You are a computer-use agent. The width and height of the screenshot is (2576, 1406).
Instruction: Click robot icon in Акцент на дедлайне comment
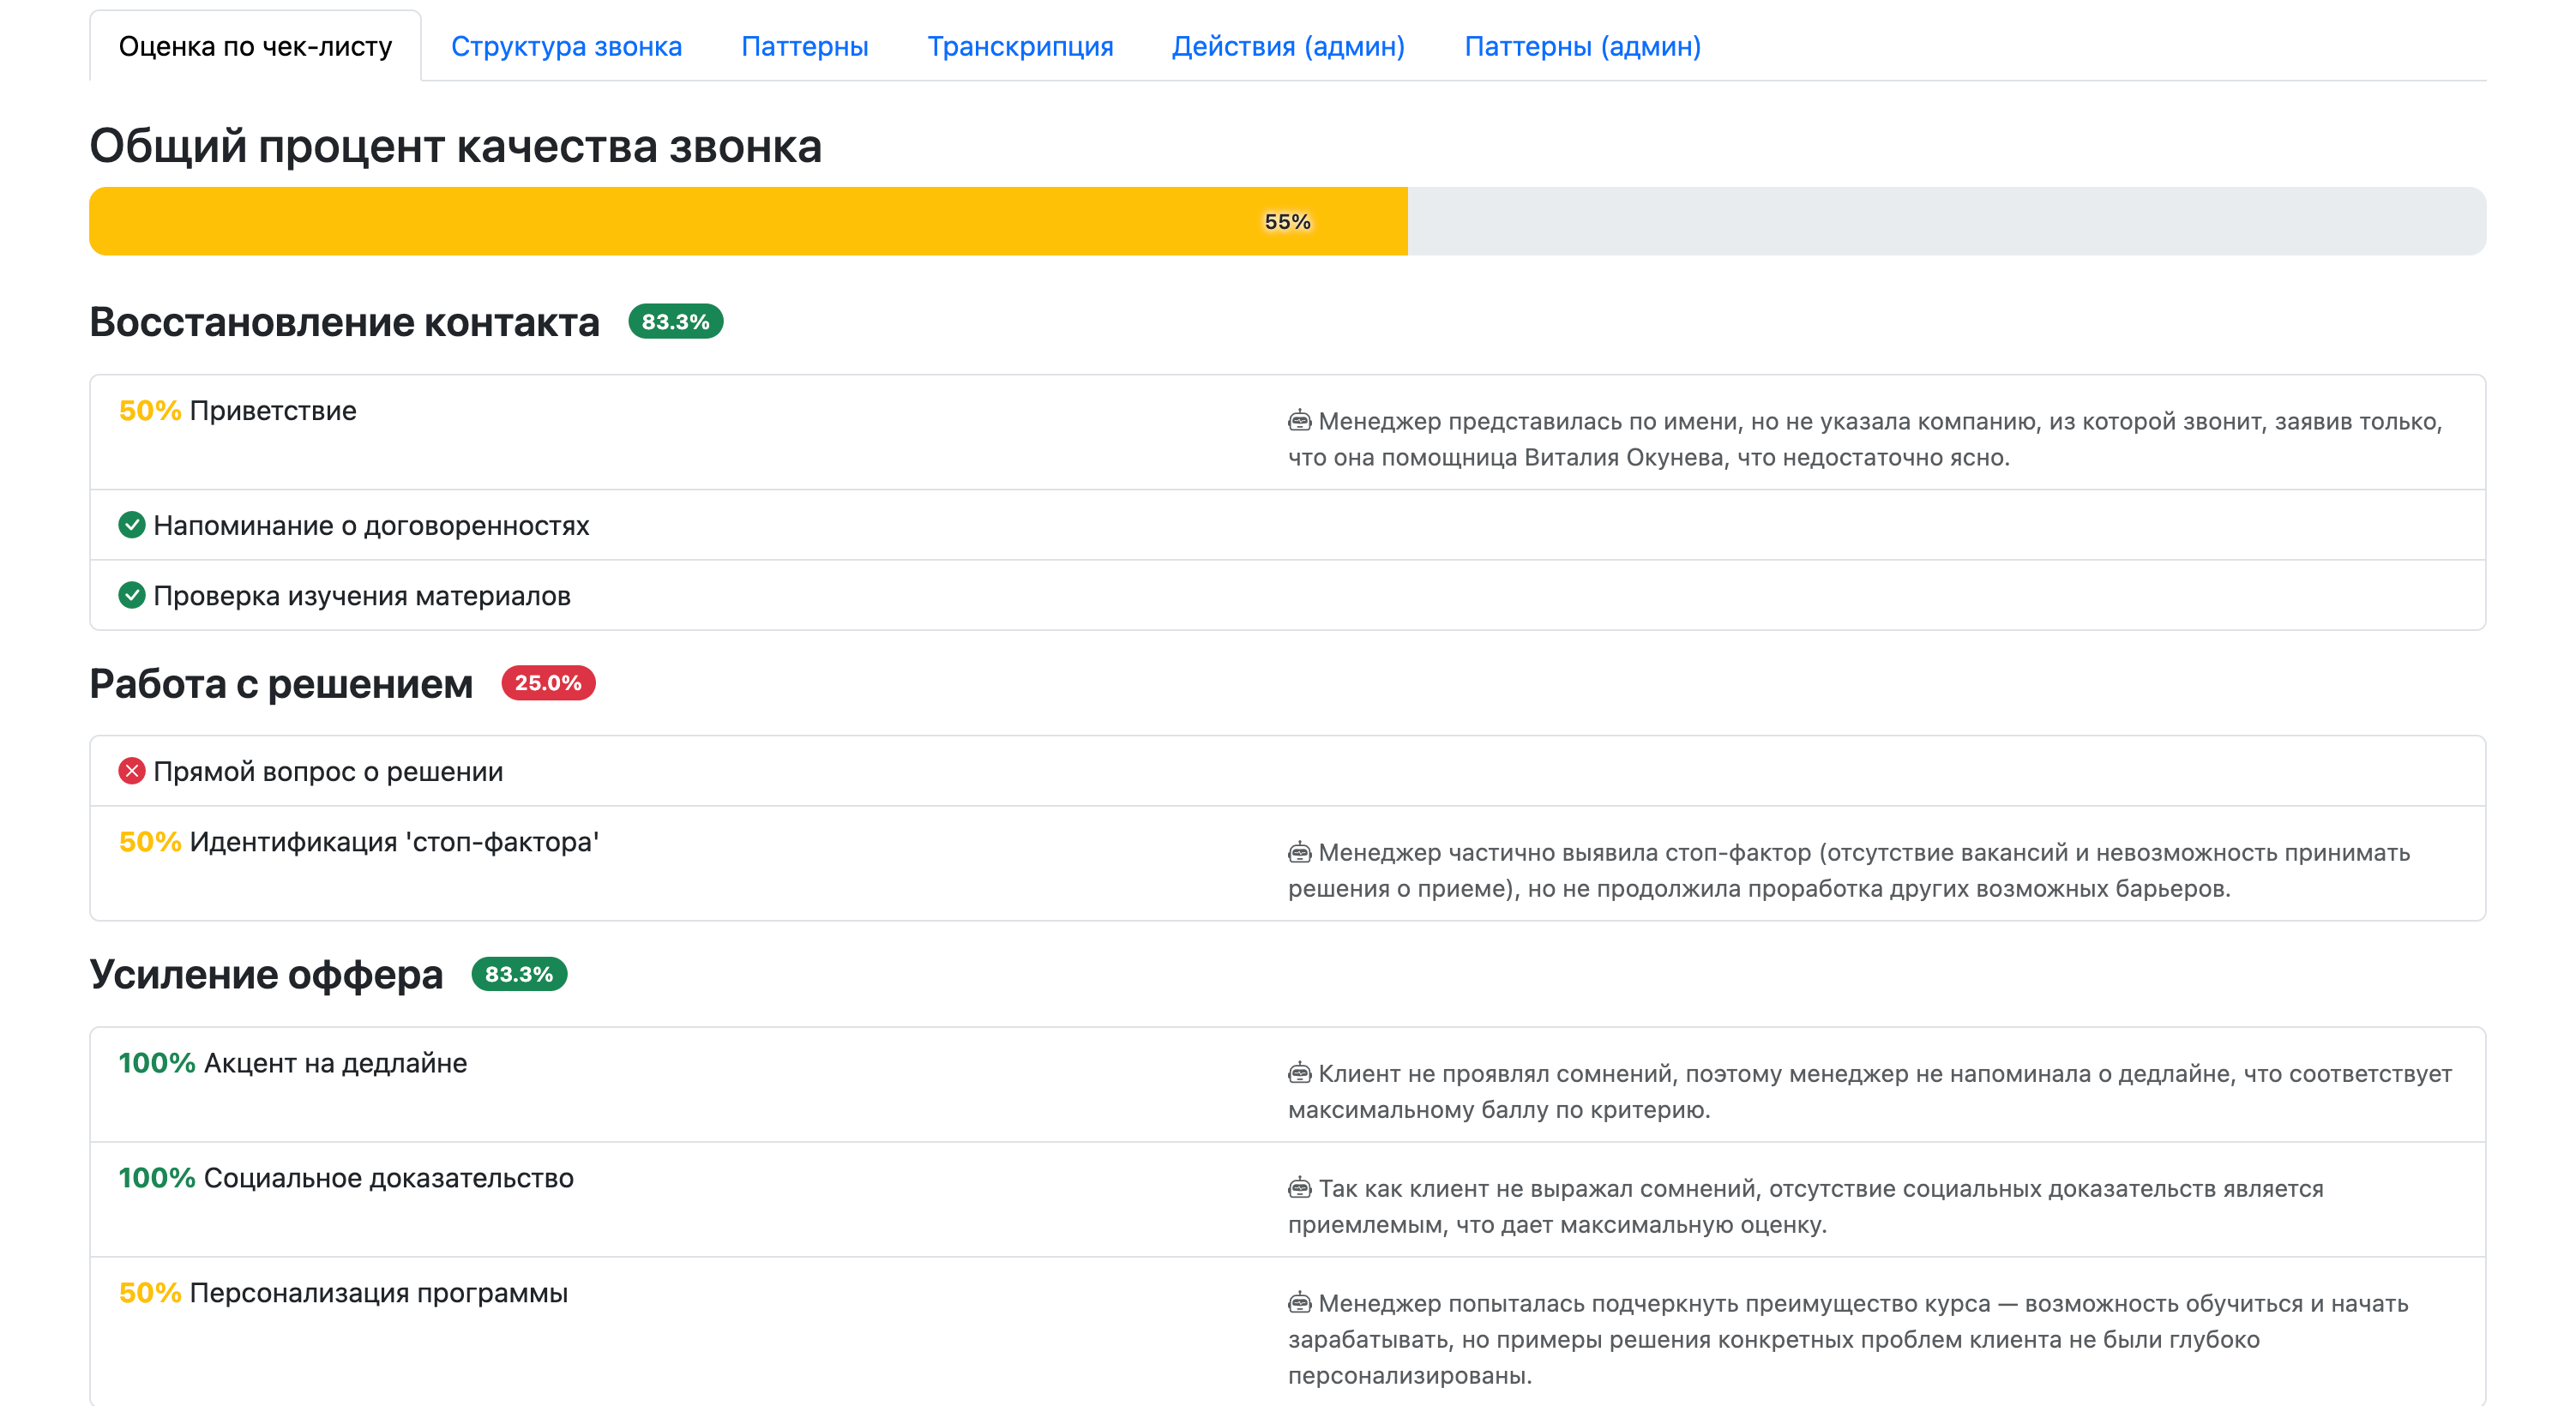pyautogui.click(x=1299, y=1073)
